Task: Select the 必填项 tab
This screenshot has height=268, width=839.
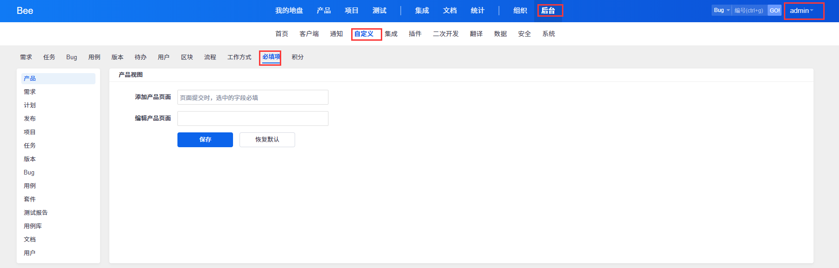Action: (x=271, y=57)
